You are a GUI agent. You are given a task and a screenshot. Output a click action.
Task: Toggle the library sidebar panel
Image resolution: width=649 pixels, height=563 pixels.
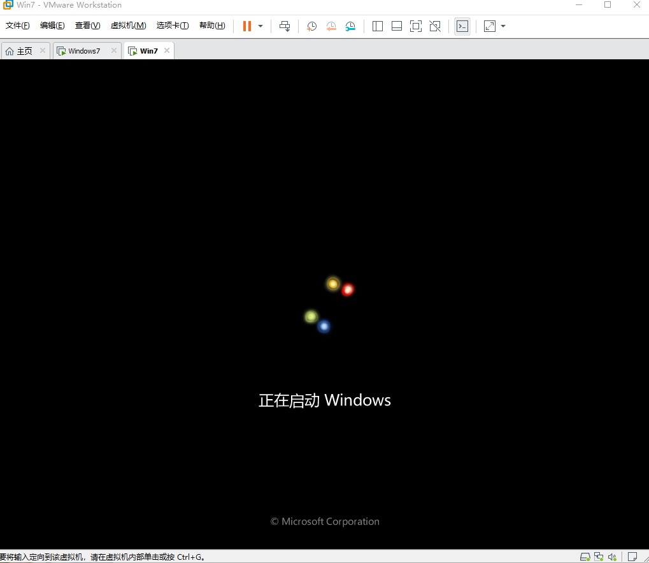pyautogui.click(x=378, y=26)
